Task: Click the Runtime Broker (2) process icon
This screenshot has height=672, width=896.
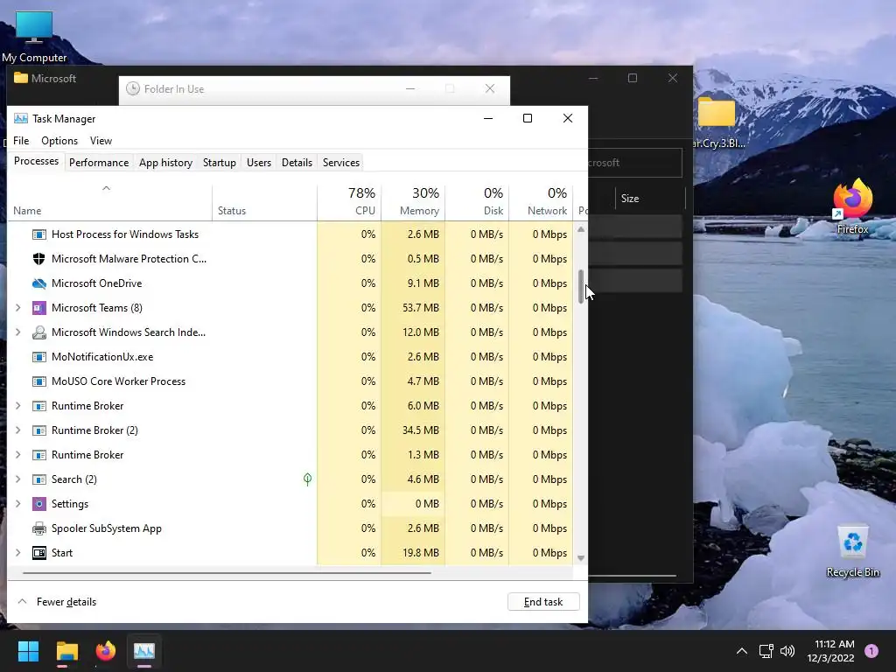Action: point(38,430)
